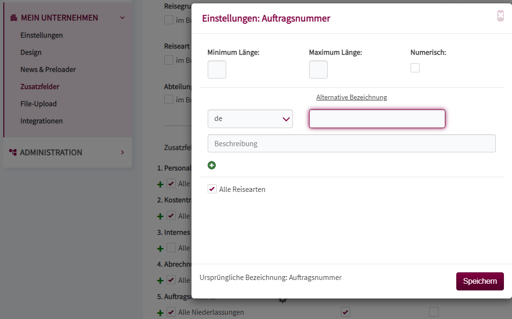This screenshot has height=319, width=512.
Task: Toggle the im B checkbox under Abteilung
Action: click(x=169, y=100)
